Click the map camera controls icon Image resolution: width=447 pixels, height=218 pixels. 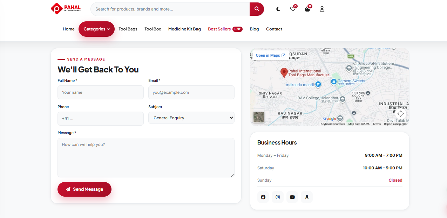[x=401, y=114]
